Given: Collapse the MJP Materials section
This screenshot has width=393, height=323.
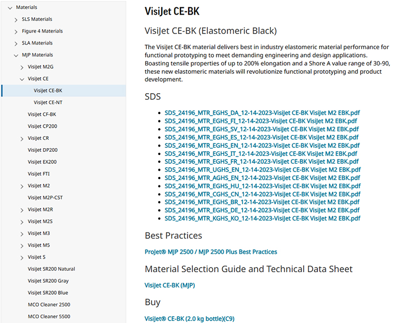Looking at the screenshot, I should (16, 55).
